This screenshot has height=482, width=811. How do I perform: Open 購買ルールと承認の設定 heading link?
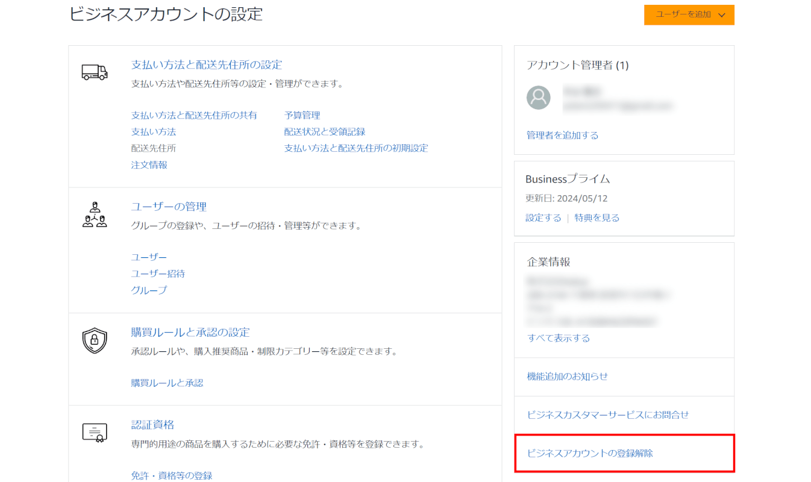[190, 332]
